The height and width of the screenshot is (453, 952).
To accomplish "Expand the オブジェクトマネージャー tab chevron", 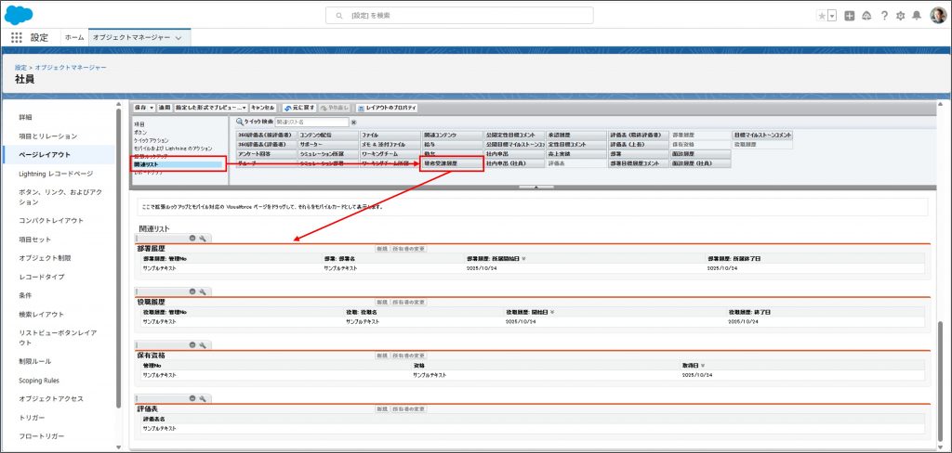I will 178,37.
